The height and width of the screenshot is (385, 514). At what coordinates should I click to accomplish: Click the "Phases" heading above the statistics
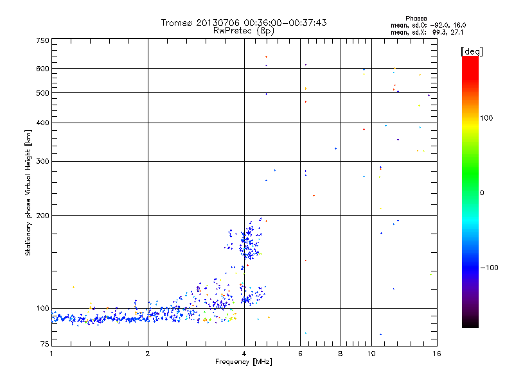(x=416, y=19)
